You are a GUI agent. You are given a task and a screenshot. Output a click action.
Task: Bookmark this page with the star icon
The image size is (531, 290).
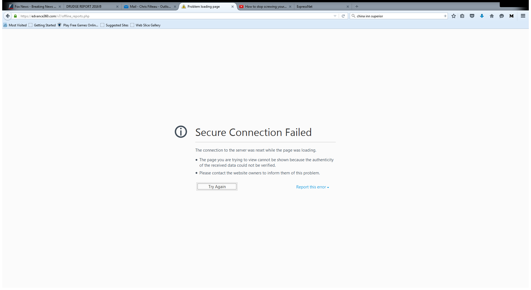click(454, 16)
